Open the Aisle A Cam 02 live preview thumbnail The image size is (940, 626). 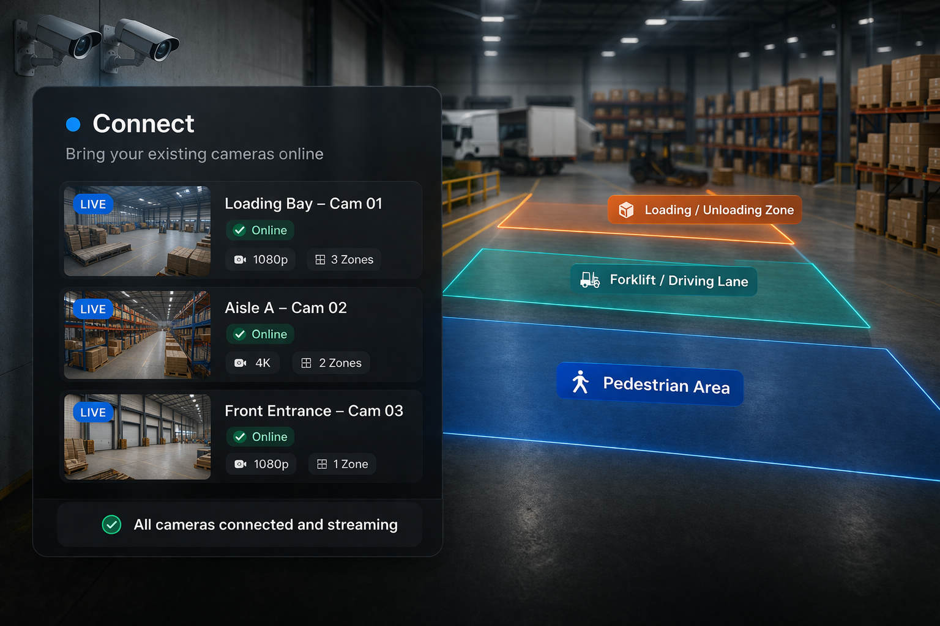point(136,334)
